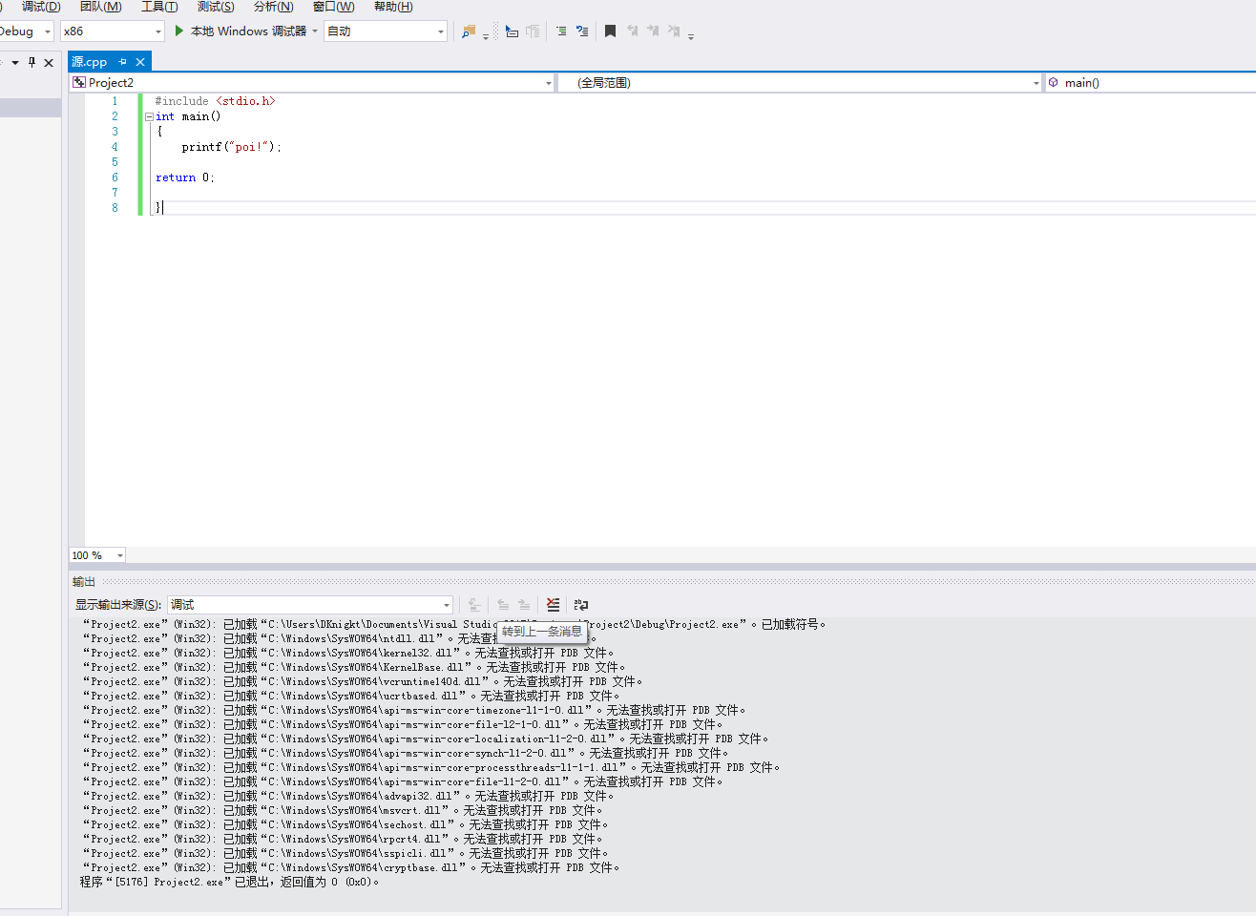1256x916 pixels.
Task: Expand the debugger target dropdown arrow
Action: point(315,31)
